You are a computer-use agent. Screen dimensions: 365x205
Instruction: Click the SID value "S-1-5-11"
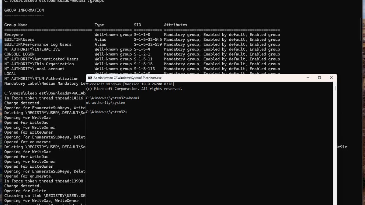(143, 59)
